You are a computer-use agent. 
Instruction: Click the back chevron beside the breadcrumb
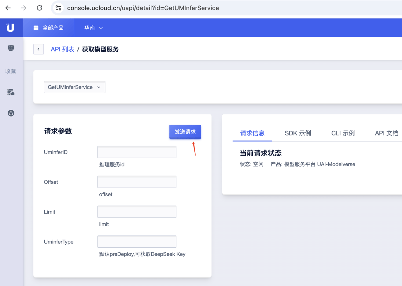[x=39, y=49]
